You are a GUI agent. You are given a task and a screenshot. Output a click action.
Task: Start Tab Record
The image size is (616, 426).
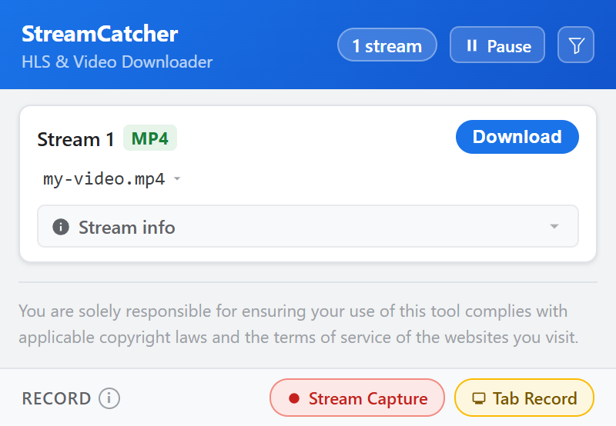click(524, 398)
